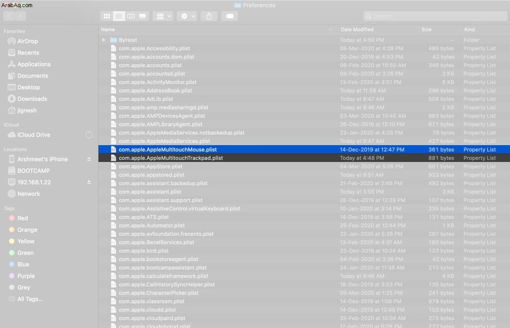Select com.apple.AppleMultitouchMouse.plist

tap(304, 150)
